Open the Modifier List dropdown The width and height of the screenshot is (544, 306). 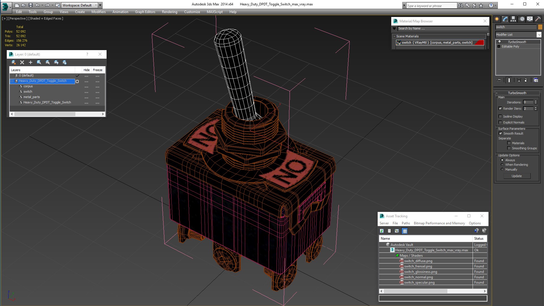tap(539, 35)
